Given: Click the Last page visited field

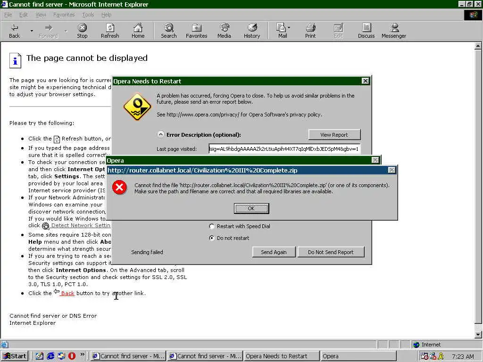Looking at the screenshot, I should (284, 149).
